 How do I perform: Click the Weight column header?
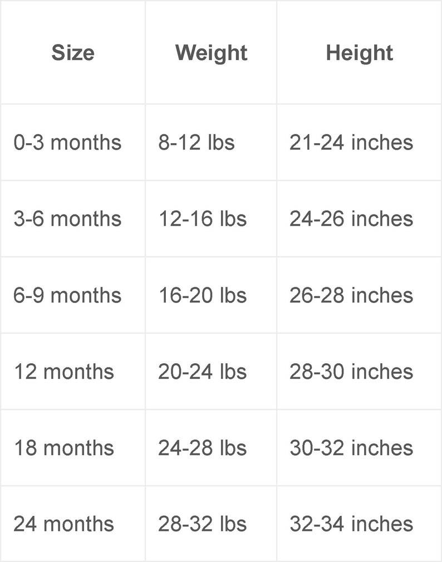211,53
